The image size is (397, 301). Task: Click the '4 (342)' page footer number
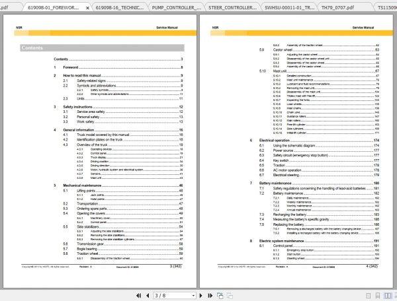pyautogui.click(x=372, y=266)
